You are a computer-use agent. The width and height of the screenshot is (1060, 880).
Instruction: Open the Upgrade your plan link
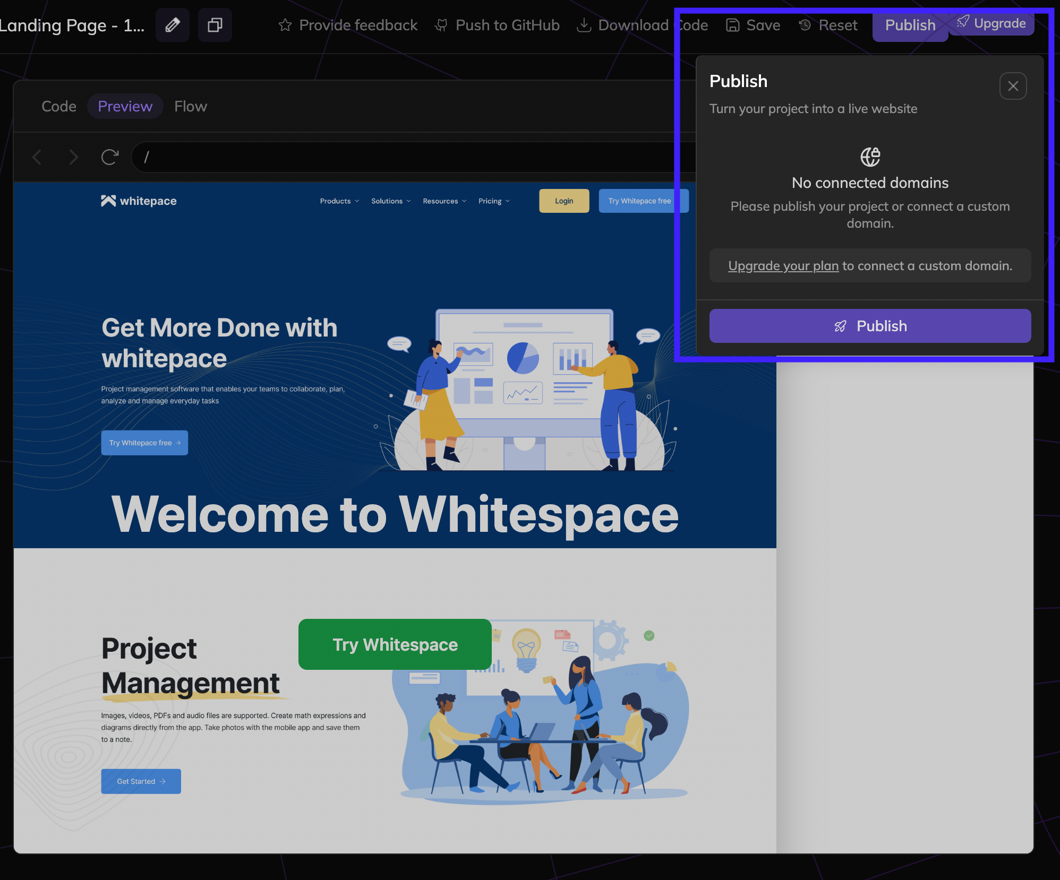pyautogui.click(x=783, y=266)
